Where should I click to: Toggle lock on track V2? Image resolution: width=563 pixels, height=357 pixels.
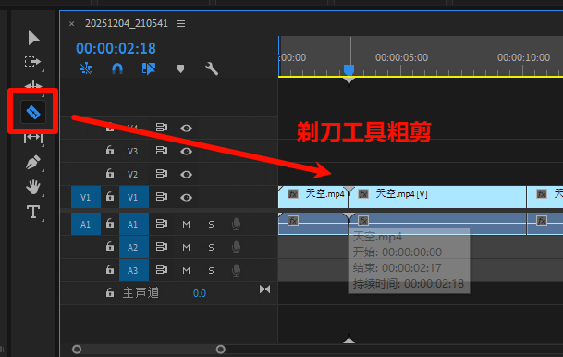point(110,174)
